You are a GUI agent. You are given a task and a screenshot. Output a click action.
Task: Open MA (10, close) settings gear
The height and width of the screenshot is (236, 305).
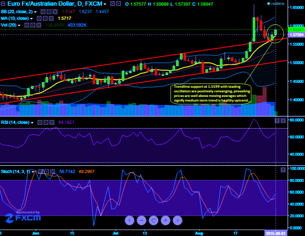pos(45,18)
